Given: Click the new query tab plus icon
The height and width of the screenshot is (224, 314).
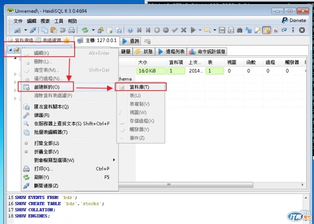Looking at the screenshot, I should [148, 42].
